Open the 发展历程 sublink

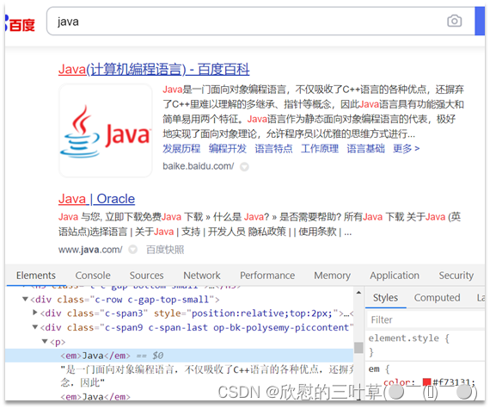181,148
